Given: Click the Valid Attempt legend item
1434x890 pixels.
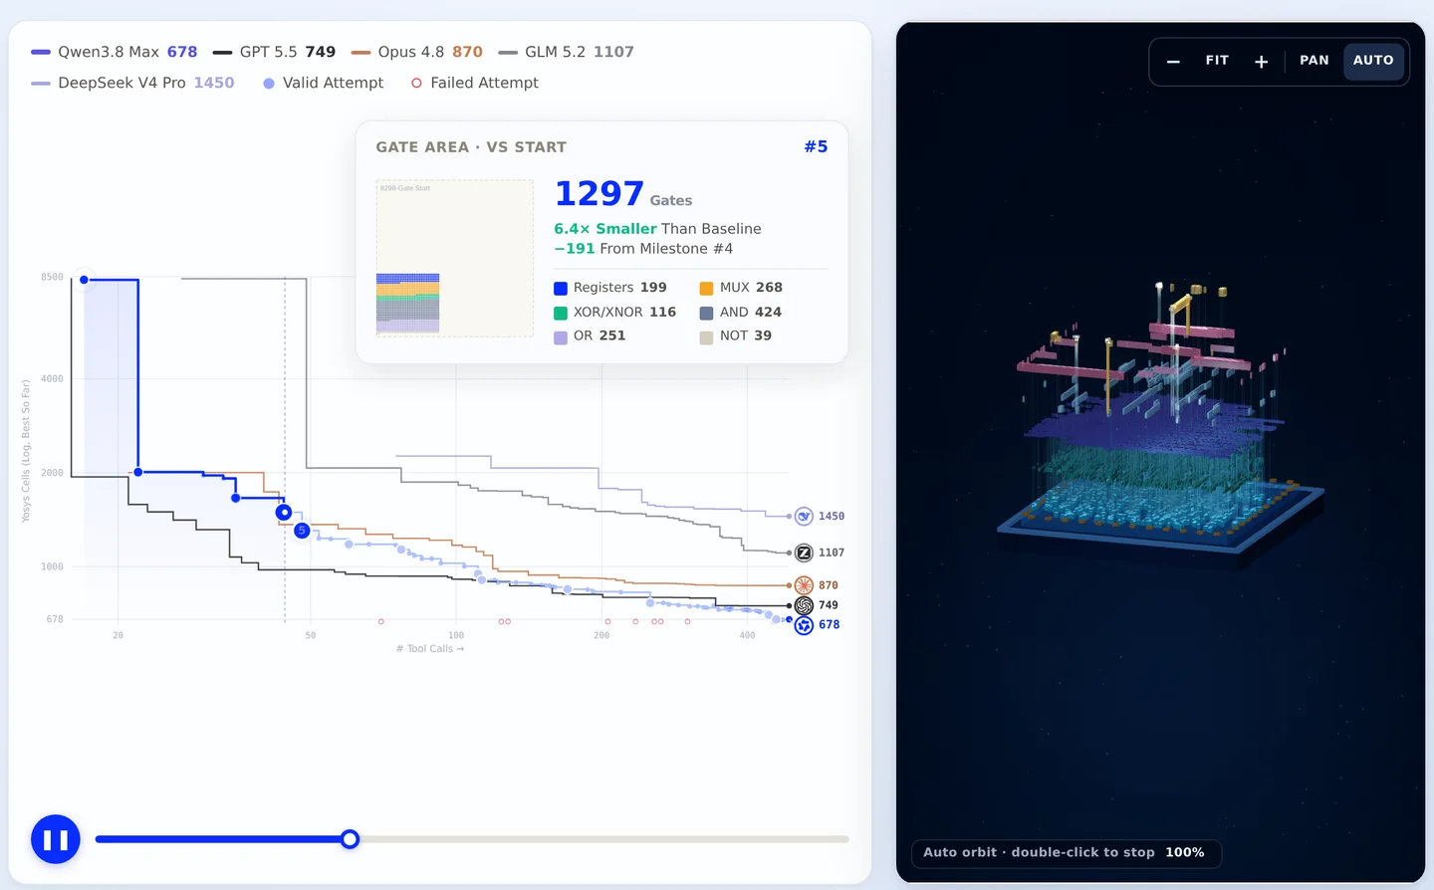Looking at the screenshot, I should point(324,83).
